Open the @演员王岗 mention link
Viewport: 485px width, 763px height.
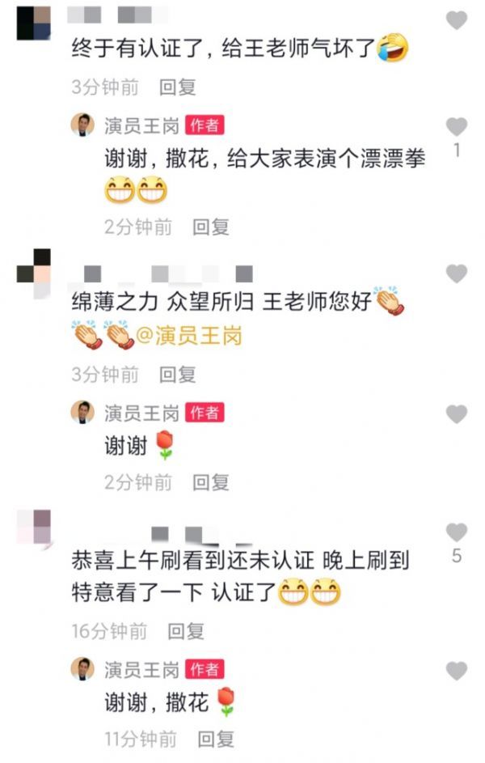[x=189, y=337]
